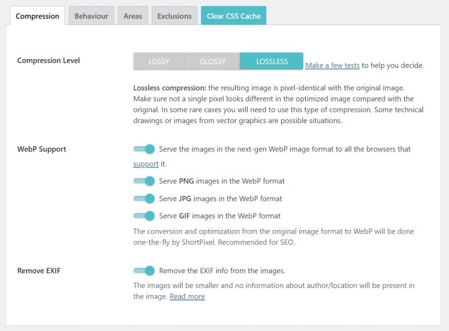Open the Behaviour tab

coord(91,16)
